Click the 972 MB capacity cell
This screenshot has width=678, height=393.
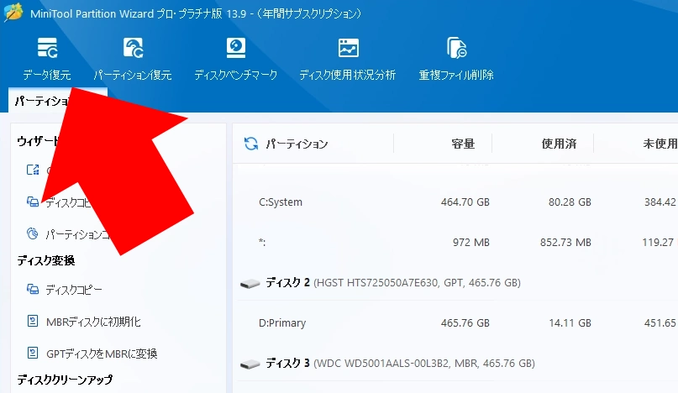click(x=471, y=242)
